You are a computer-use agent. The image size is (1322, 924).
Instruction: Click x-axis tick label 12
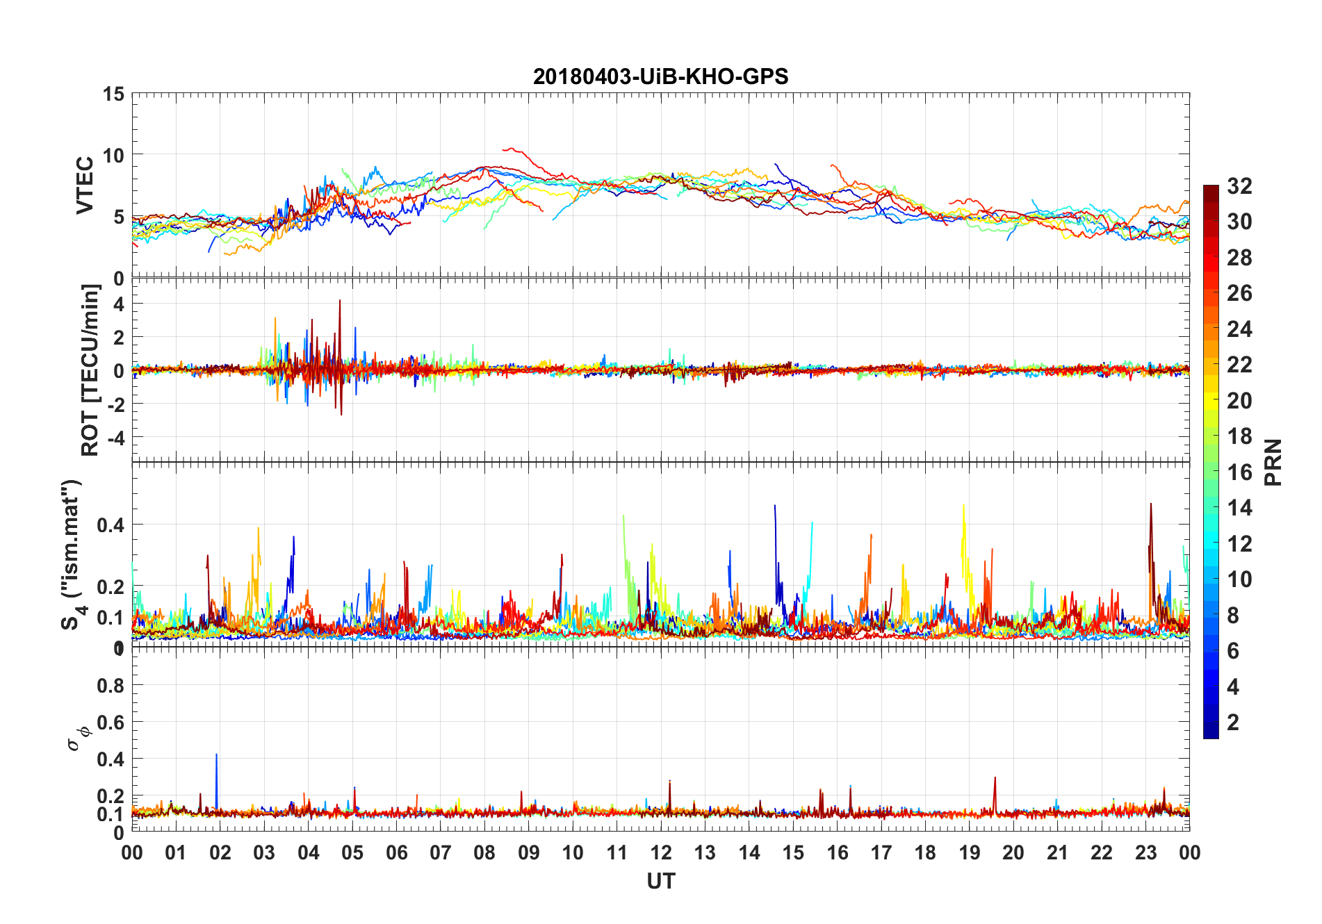[x=661, y=853]
